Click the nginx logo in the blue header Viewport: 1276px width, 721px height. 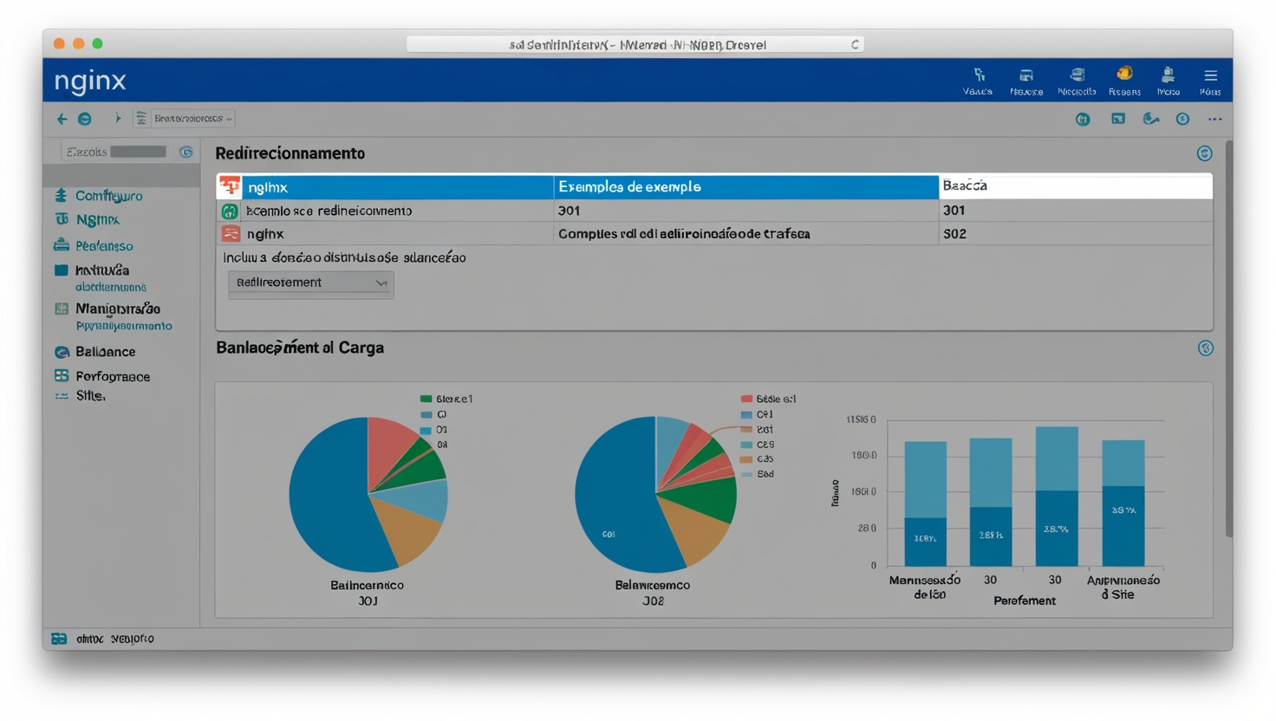click(90, 81)
